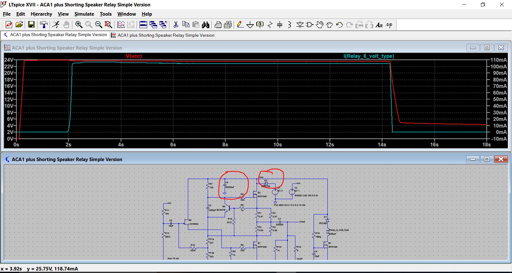The image size is (512, 273).
Task: Open print setup printer icon
Action: 218,25
